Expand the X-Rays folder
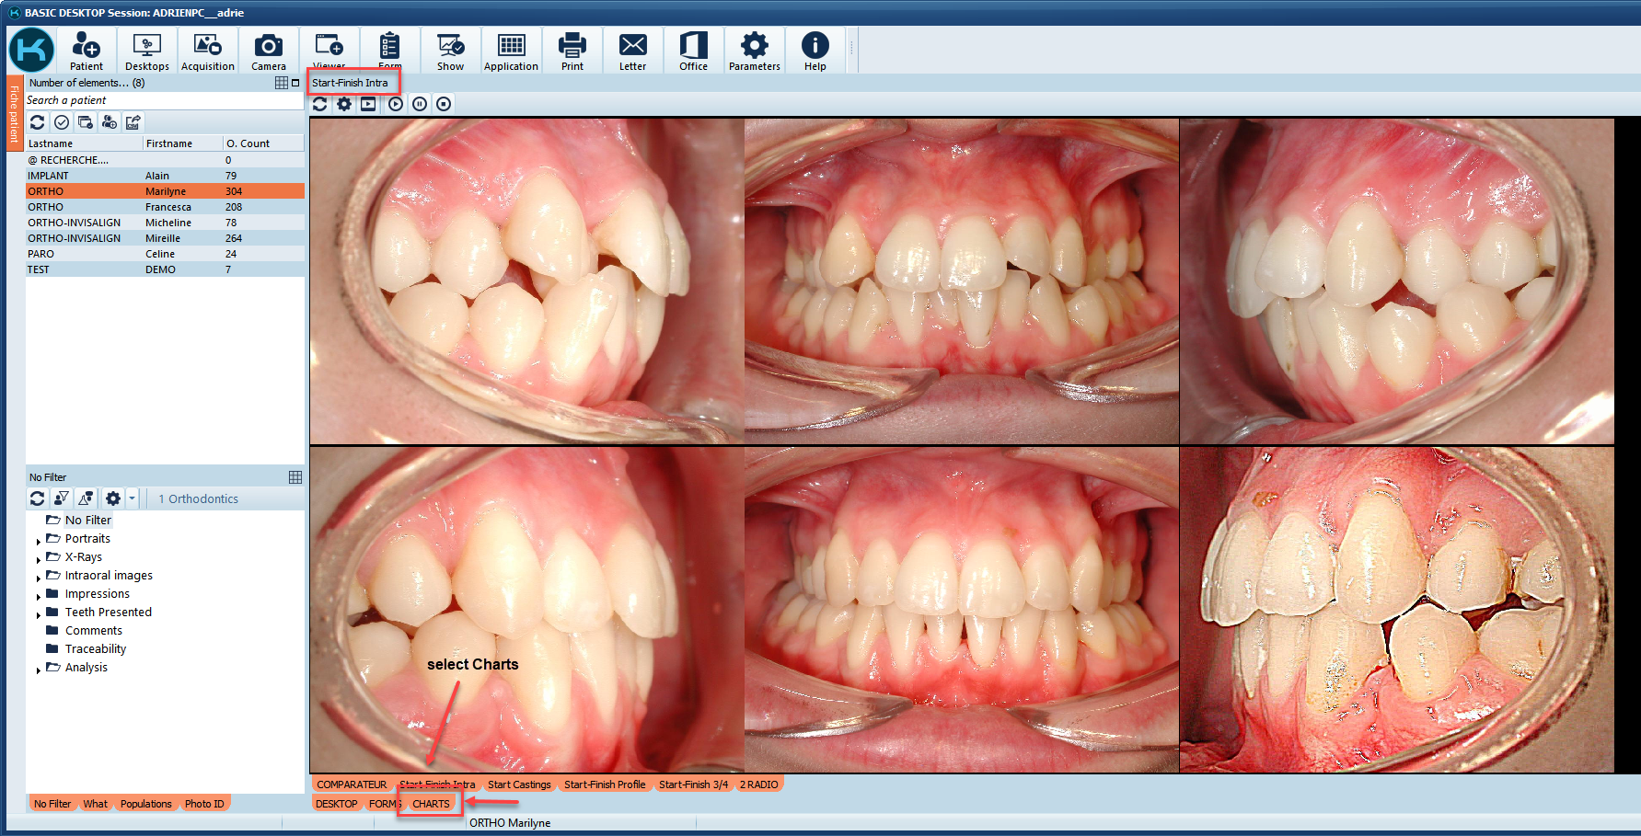The height and width of the screenshot is (836, 1641). pos(38,558)
